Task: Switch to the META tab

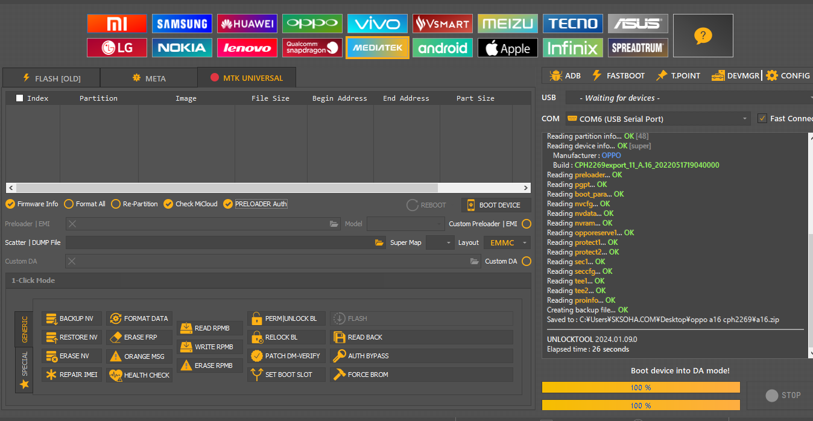Action: pos(148,78)
